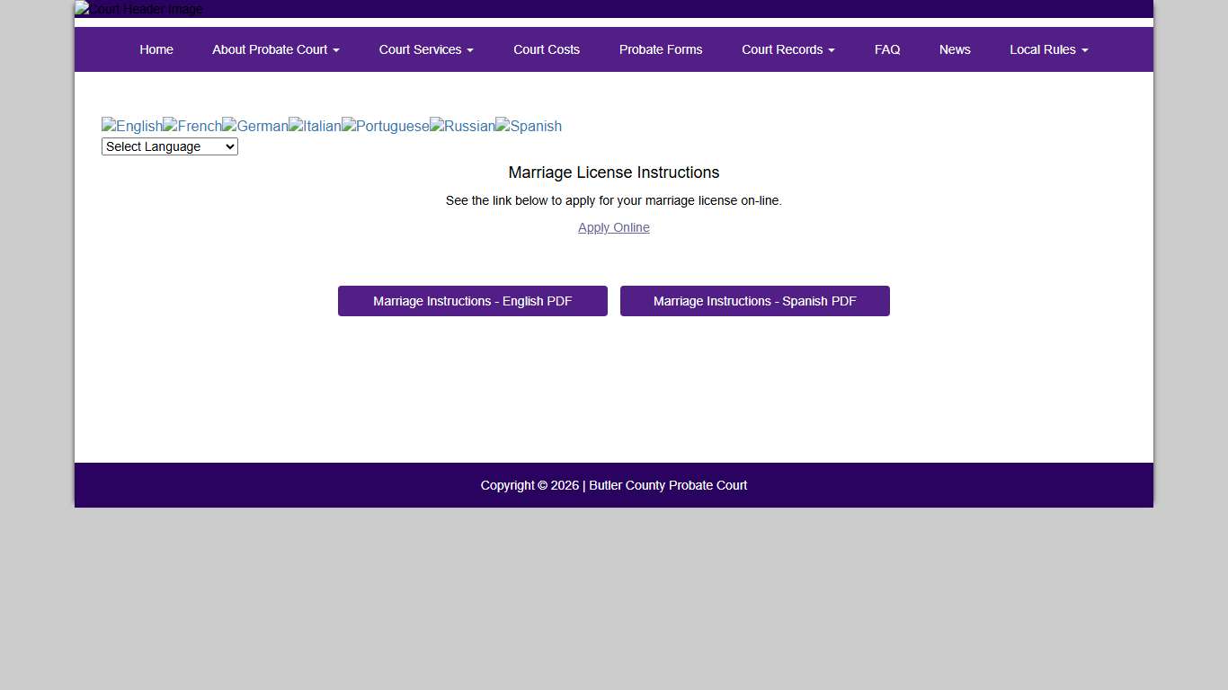Open the Court Costs page
This screenshot has width=1228, height=690.
547,49
